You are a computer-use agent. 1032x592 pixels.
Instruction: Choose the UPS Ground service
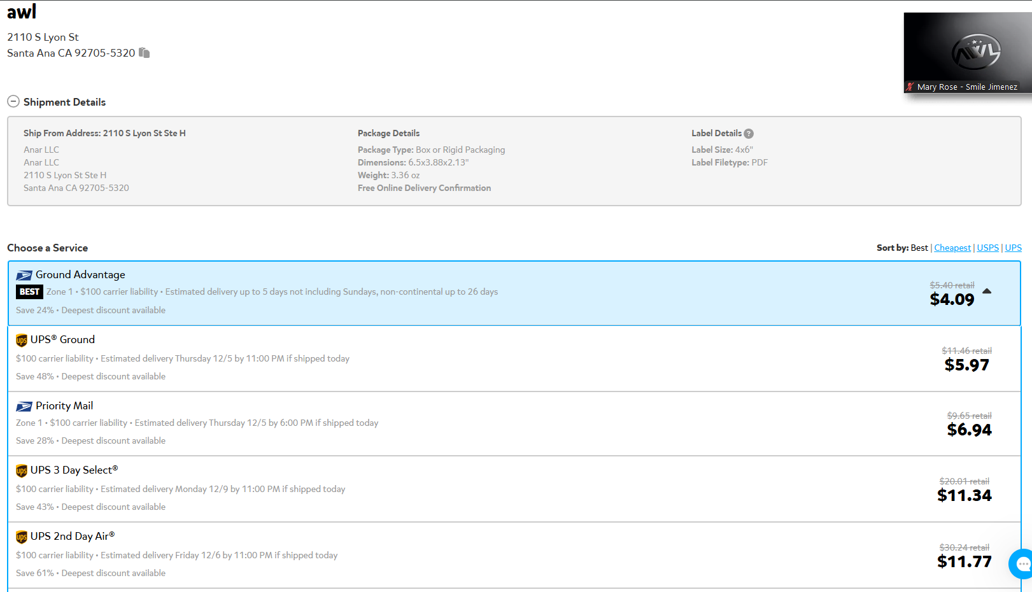click(514, 358)
